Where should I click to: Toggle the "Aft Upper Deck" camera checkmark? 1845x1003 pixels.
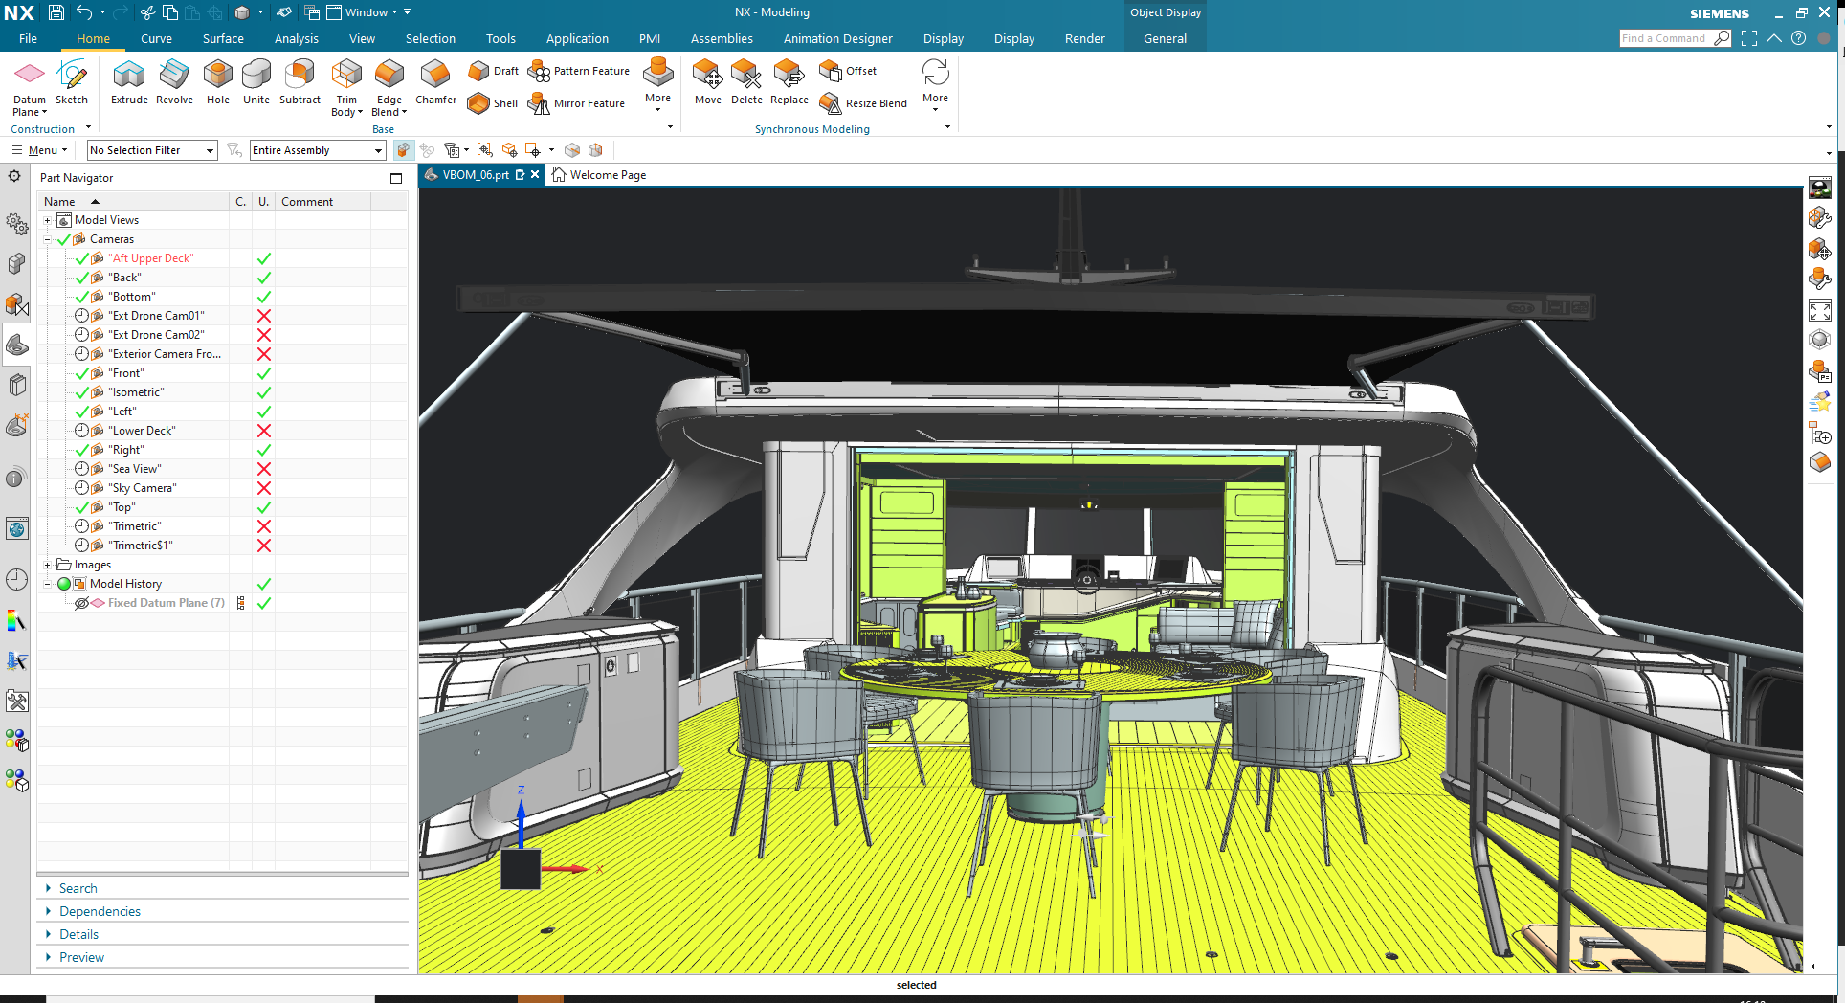click(82, 258)
